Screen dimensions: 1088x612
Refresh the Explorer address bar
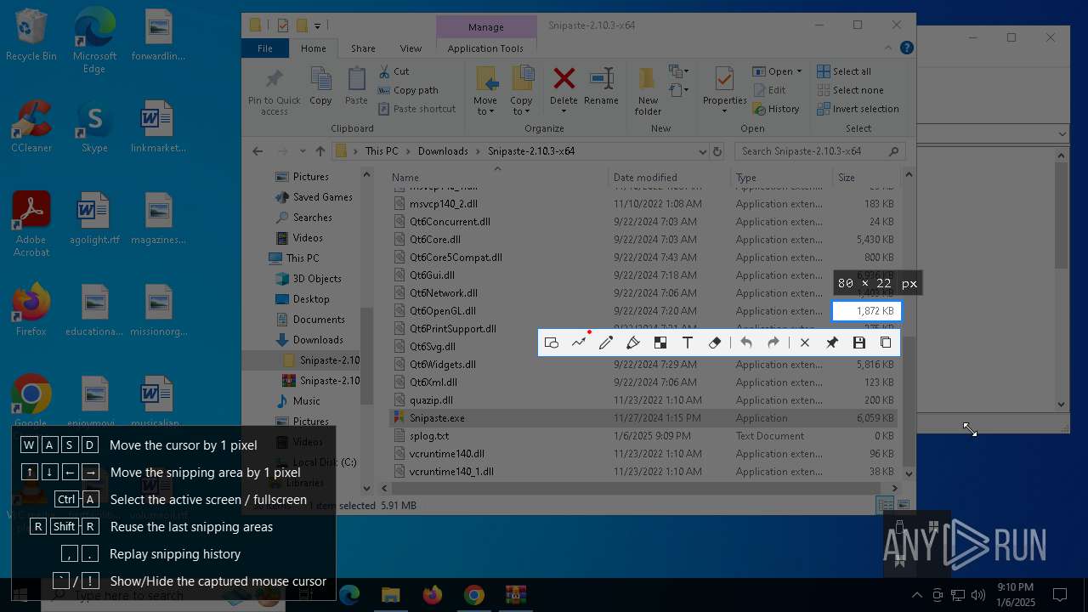[717, 151]
